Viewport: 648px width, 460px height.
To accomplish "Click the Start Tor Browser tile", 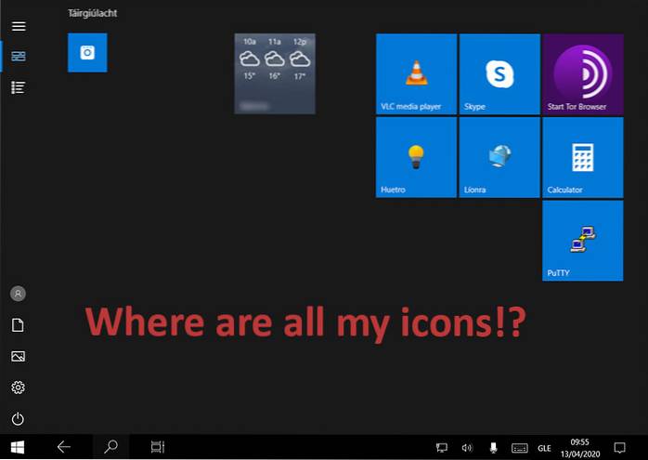I will click(x=582, y=73).
